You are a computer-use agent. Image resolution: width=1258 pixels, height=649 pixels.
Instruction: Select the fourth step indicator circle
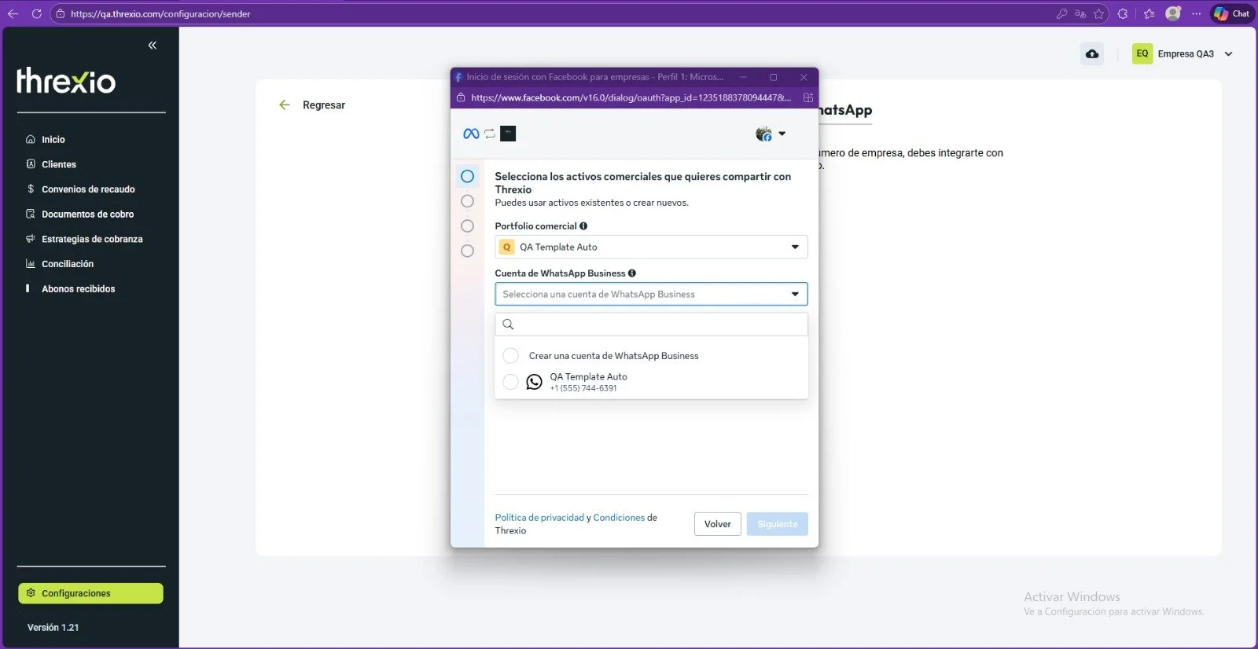click(467, 251)
